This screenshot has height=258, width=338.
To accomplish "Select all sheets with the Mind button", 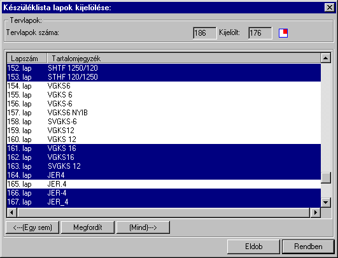I will (x=143, y=227).
